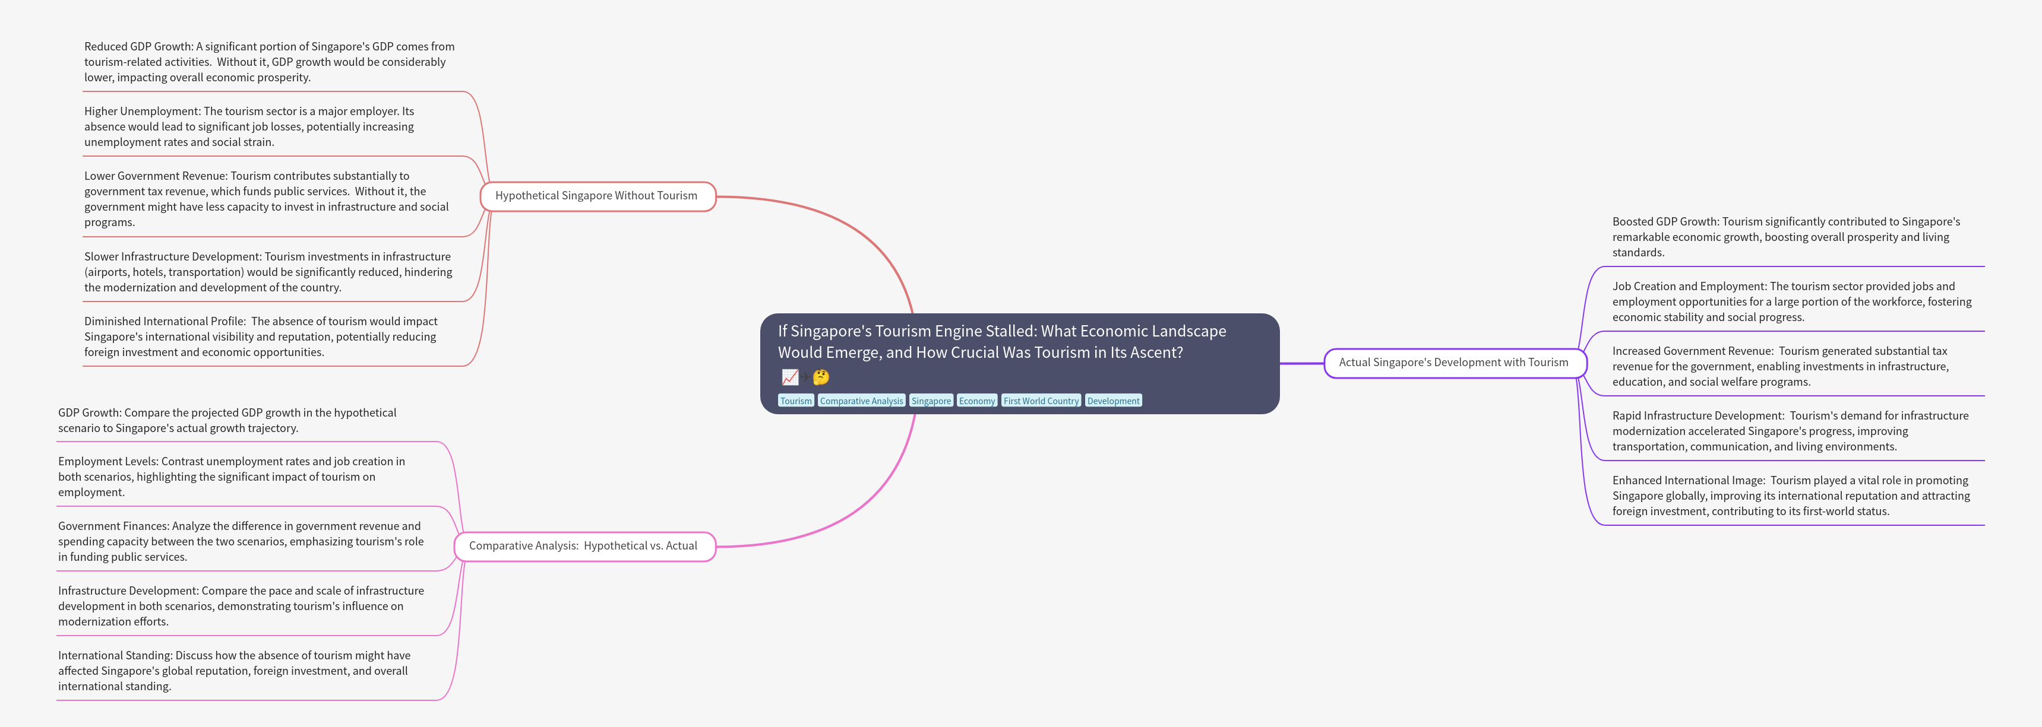Click the central mind map title text
This screenshot has height=727, width=2042.
point(1001,341)
